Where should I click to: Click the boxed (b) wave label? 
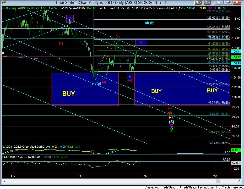tap(141, 43)
